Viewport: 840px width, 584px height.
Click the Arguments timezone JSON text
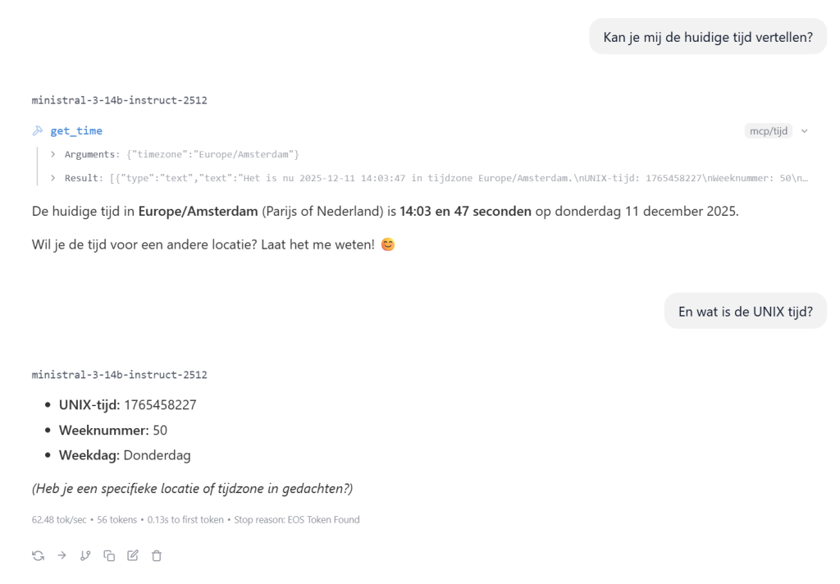(212, 154)
